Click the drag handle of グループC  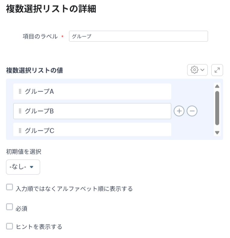pyautogui.click(x=20, y=131)
